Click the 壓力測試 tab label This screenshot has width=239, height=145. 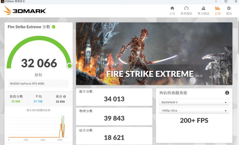click(x=203, y=14)
